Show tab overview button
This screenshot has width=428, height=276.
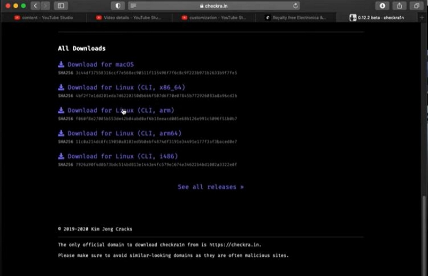click(x=416, y=5)
